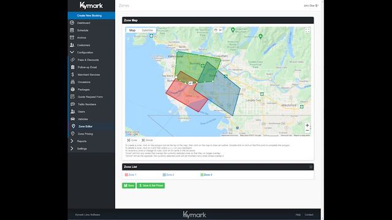
Task: Open Schedule from the sidebar
Action: point(83,31)
